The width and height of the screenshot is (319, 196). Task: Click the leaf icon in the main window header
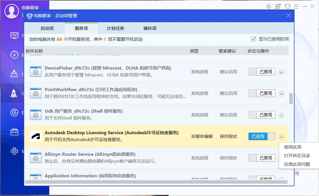point(269,7)
